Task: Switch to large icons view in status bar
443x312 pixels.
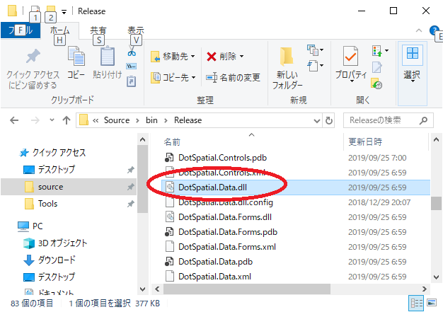Action: click(x=432, y=304)
